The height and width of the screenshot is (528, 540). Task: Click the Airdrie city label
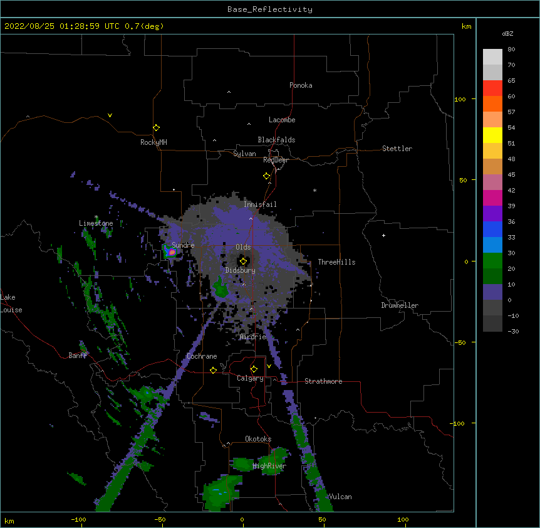click(253, 337)
